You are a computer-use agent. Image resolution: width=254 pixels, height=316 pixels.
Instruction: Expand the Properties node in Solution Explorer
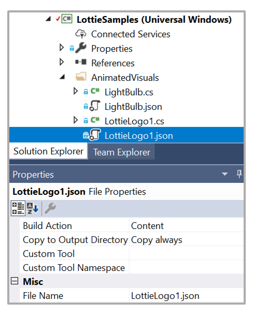[x=62, y=48]
